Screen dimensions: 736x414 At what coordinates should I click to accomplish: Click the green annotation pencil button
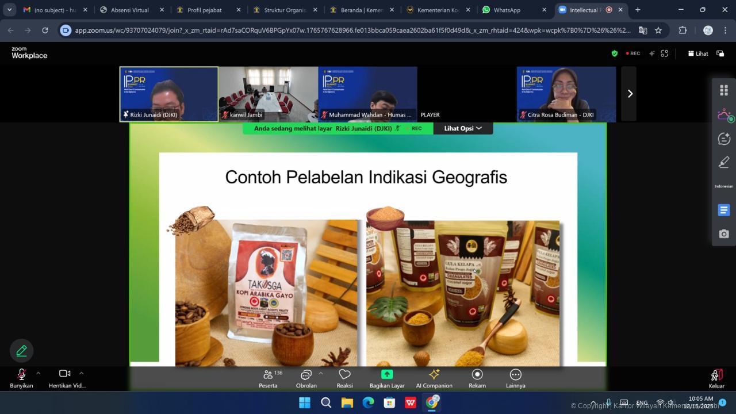[22, 350]
